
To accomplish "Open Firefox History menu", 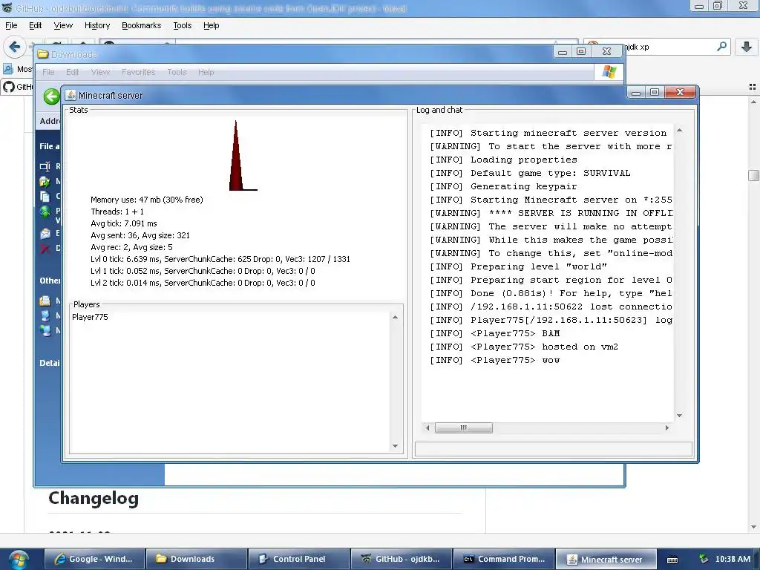I will [x=97, y=25].
